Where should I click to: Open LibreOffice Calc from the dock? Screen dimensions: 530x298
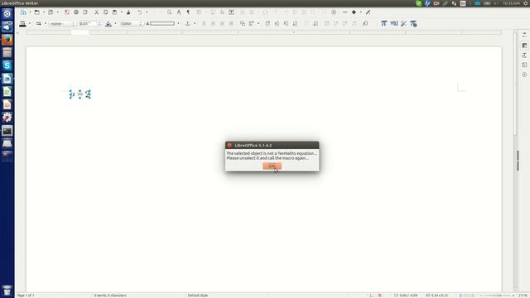coord(7,92)
